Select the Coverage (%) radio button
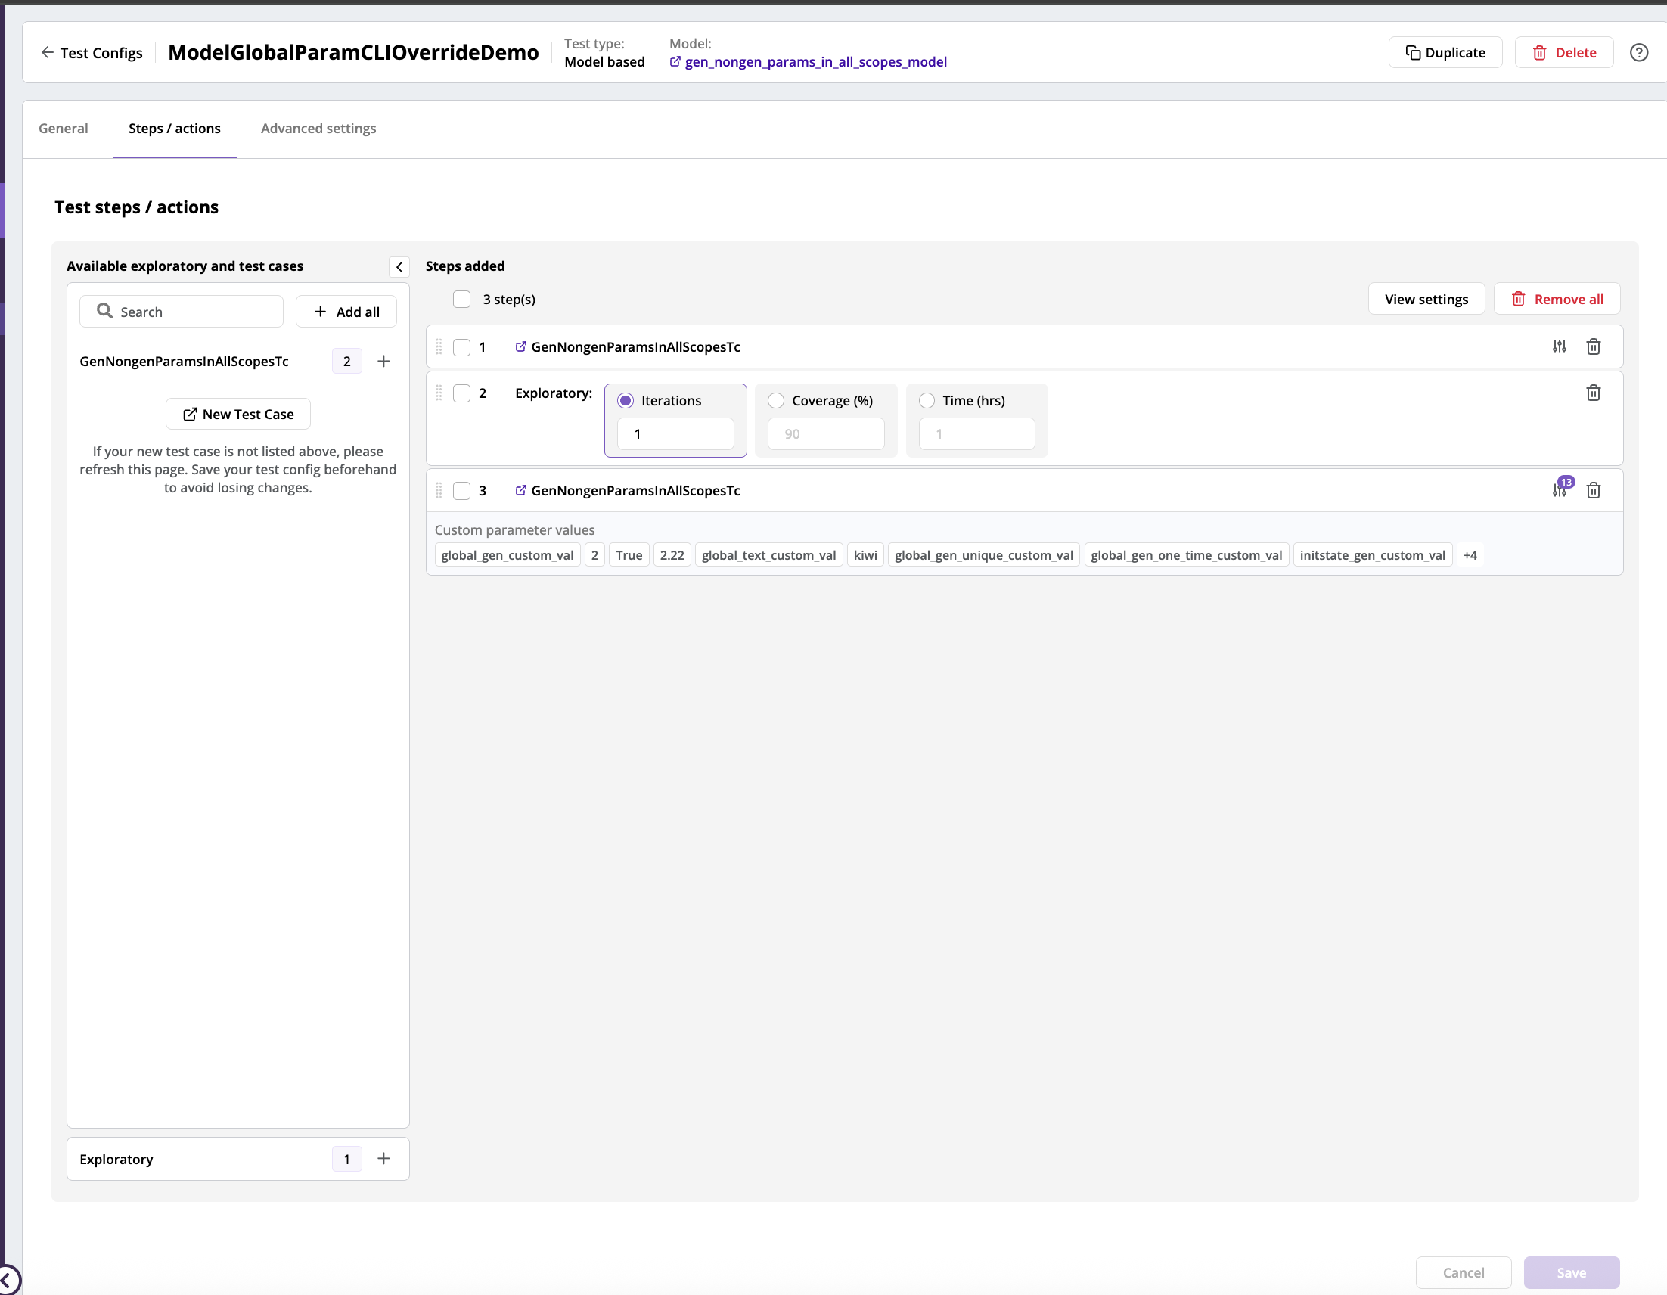1667x1295 pixels. tap(775, 400)
